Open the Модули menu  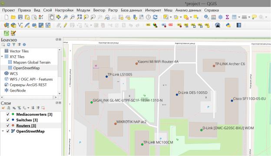83,10
